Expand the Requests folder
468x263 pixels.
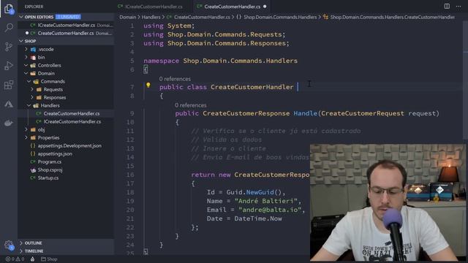click(53, 89)
